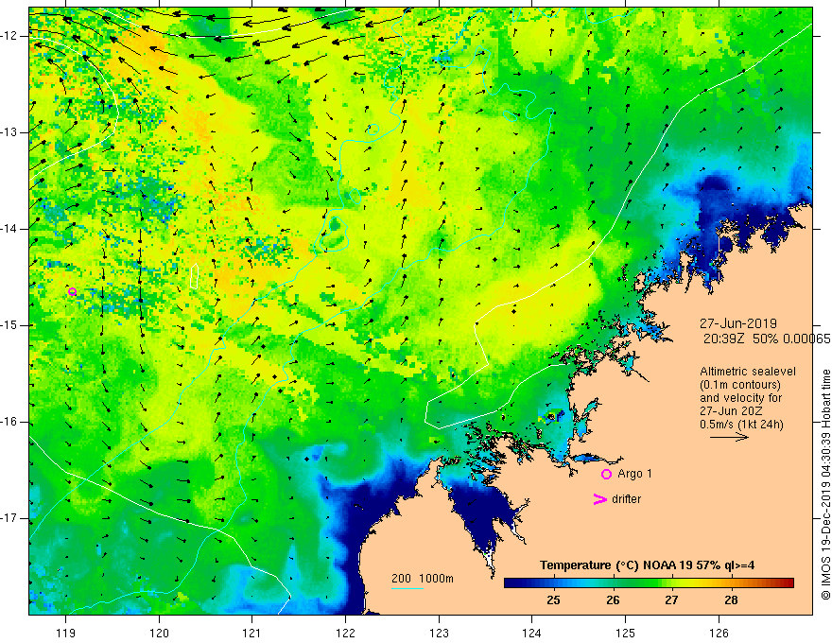Click the colorbar tick label 26
This screenshot has height=643, width=832.
click(x=613, y=600)
